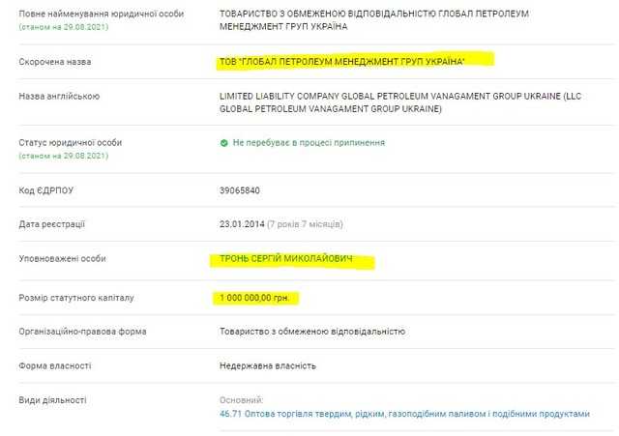Click the Форма власності label
The image size is (619, 436).
point(55,365)
